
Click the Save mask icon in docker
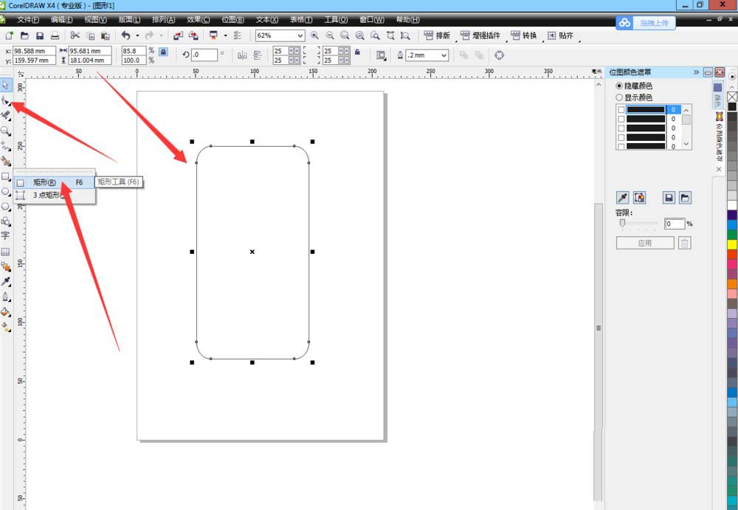click(x=669, y=198)
